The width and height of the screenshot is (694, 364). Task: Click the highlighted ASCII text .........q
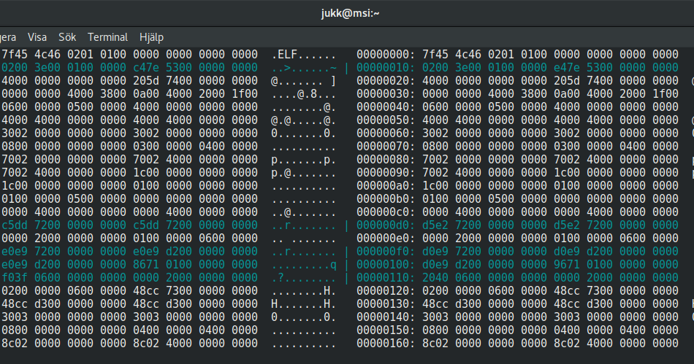tap(304, 265)
